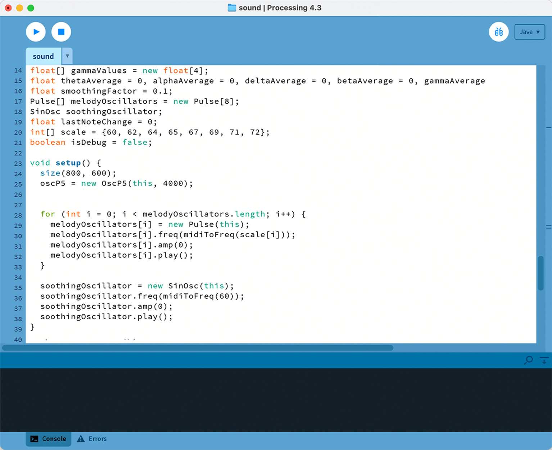Expand the tab options arrow beside sound
The image size is (552, 450).
click(x=67, y=56)
